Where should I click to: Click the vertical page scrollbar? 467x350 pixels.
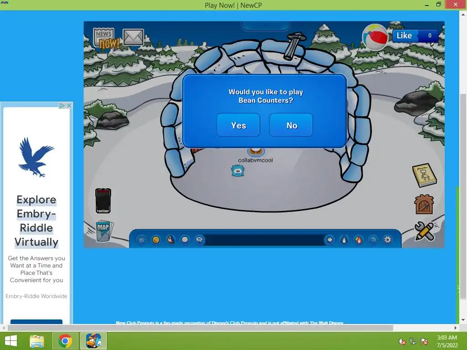tap(463, 196)
